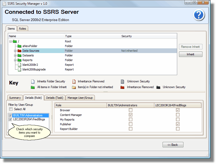The height and width of the screenshot is (164, 216).
Task: Click the Item(s) in Folder not inherited icon
Action: (74, 87)
